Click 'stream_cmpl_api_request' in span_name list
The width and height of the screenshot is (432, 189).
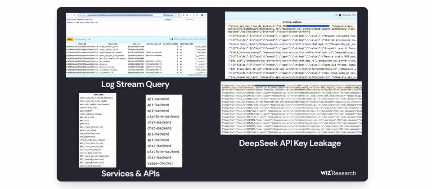click(93, 140)
